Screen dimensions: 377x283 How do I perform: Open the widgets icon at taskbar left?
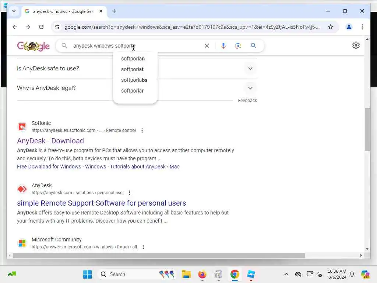click(x=12, y=274)
